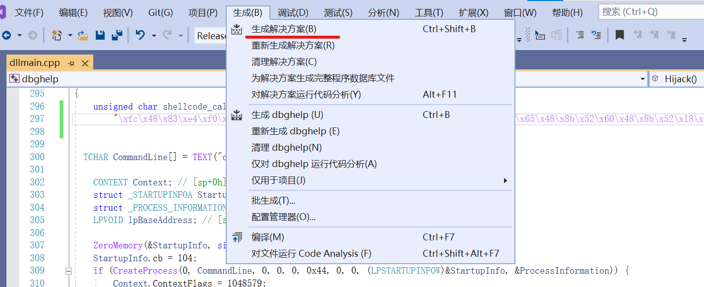Click the New Project toolbar icon

(55, 35)
